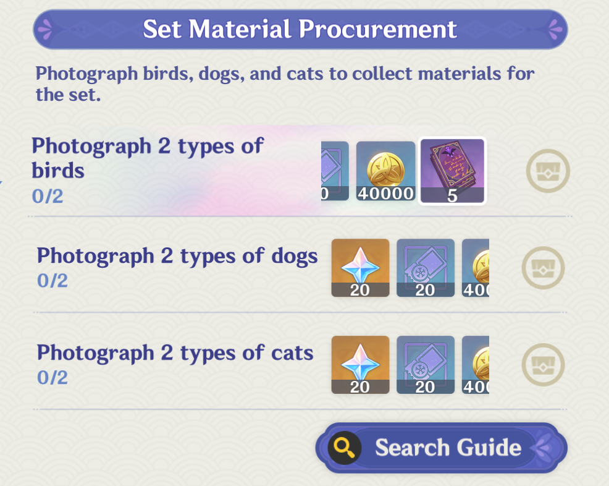Click the 0/2 progress under cats quest
Viewport: 609px width, 486px height.
pyautogui.click(x=52, y=377)
